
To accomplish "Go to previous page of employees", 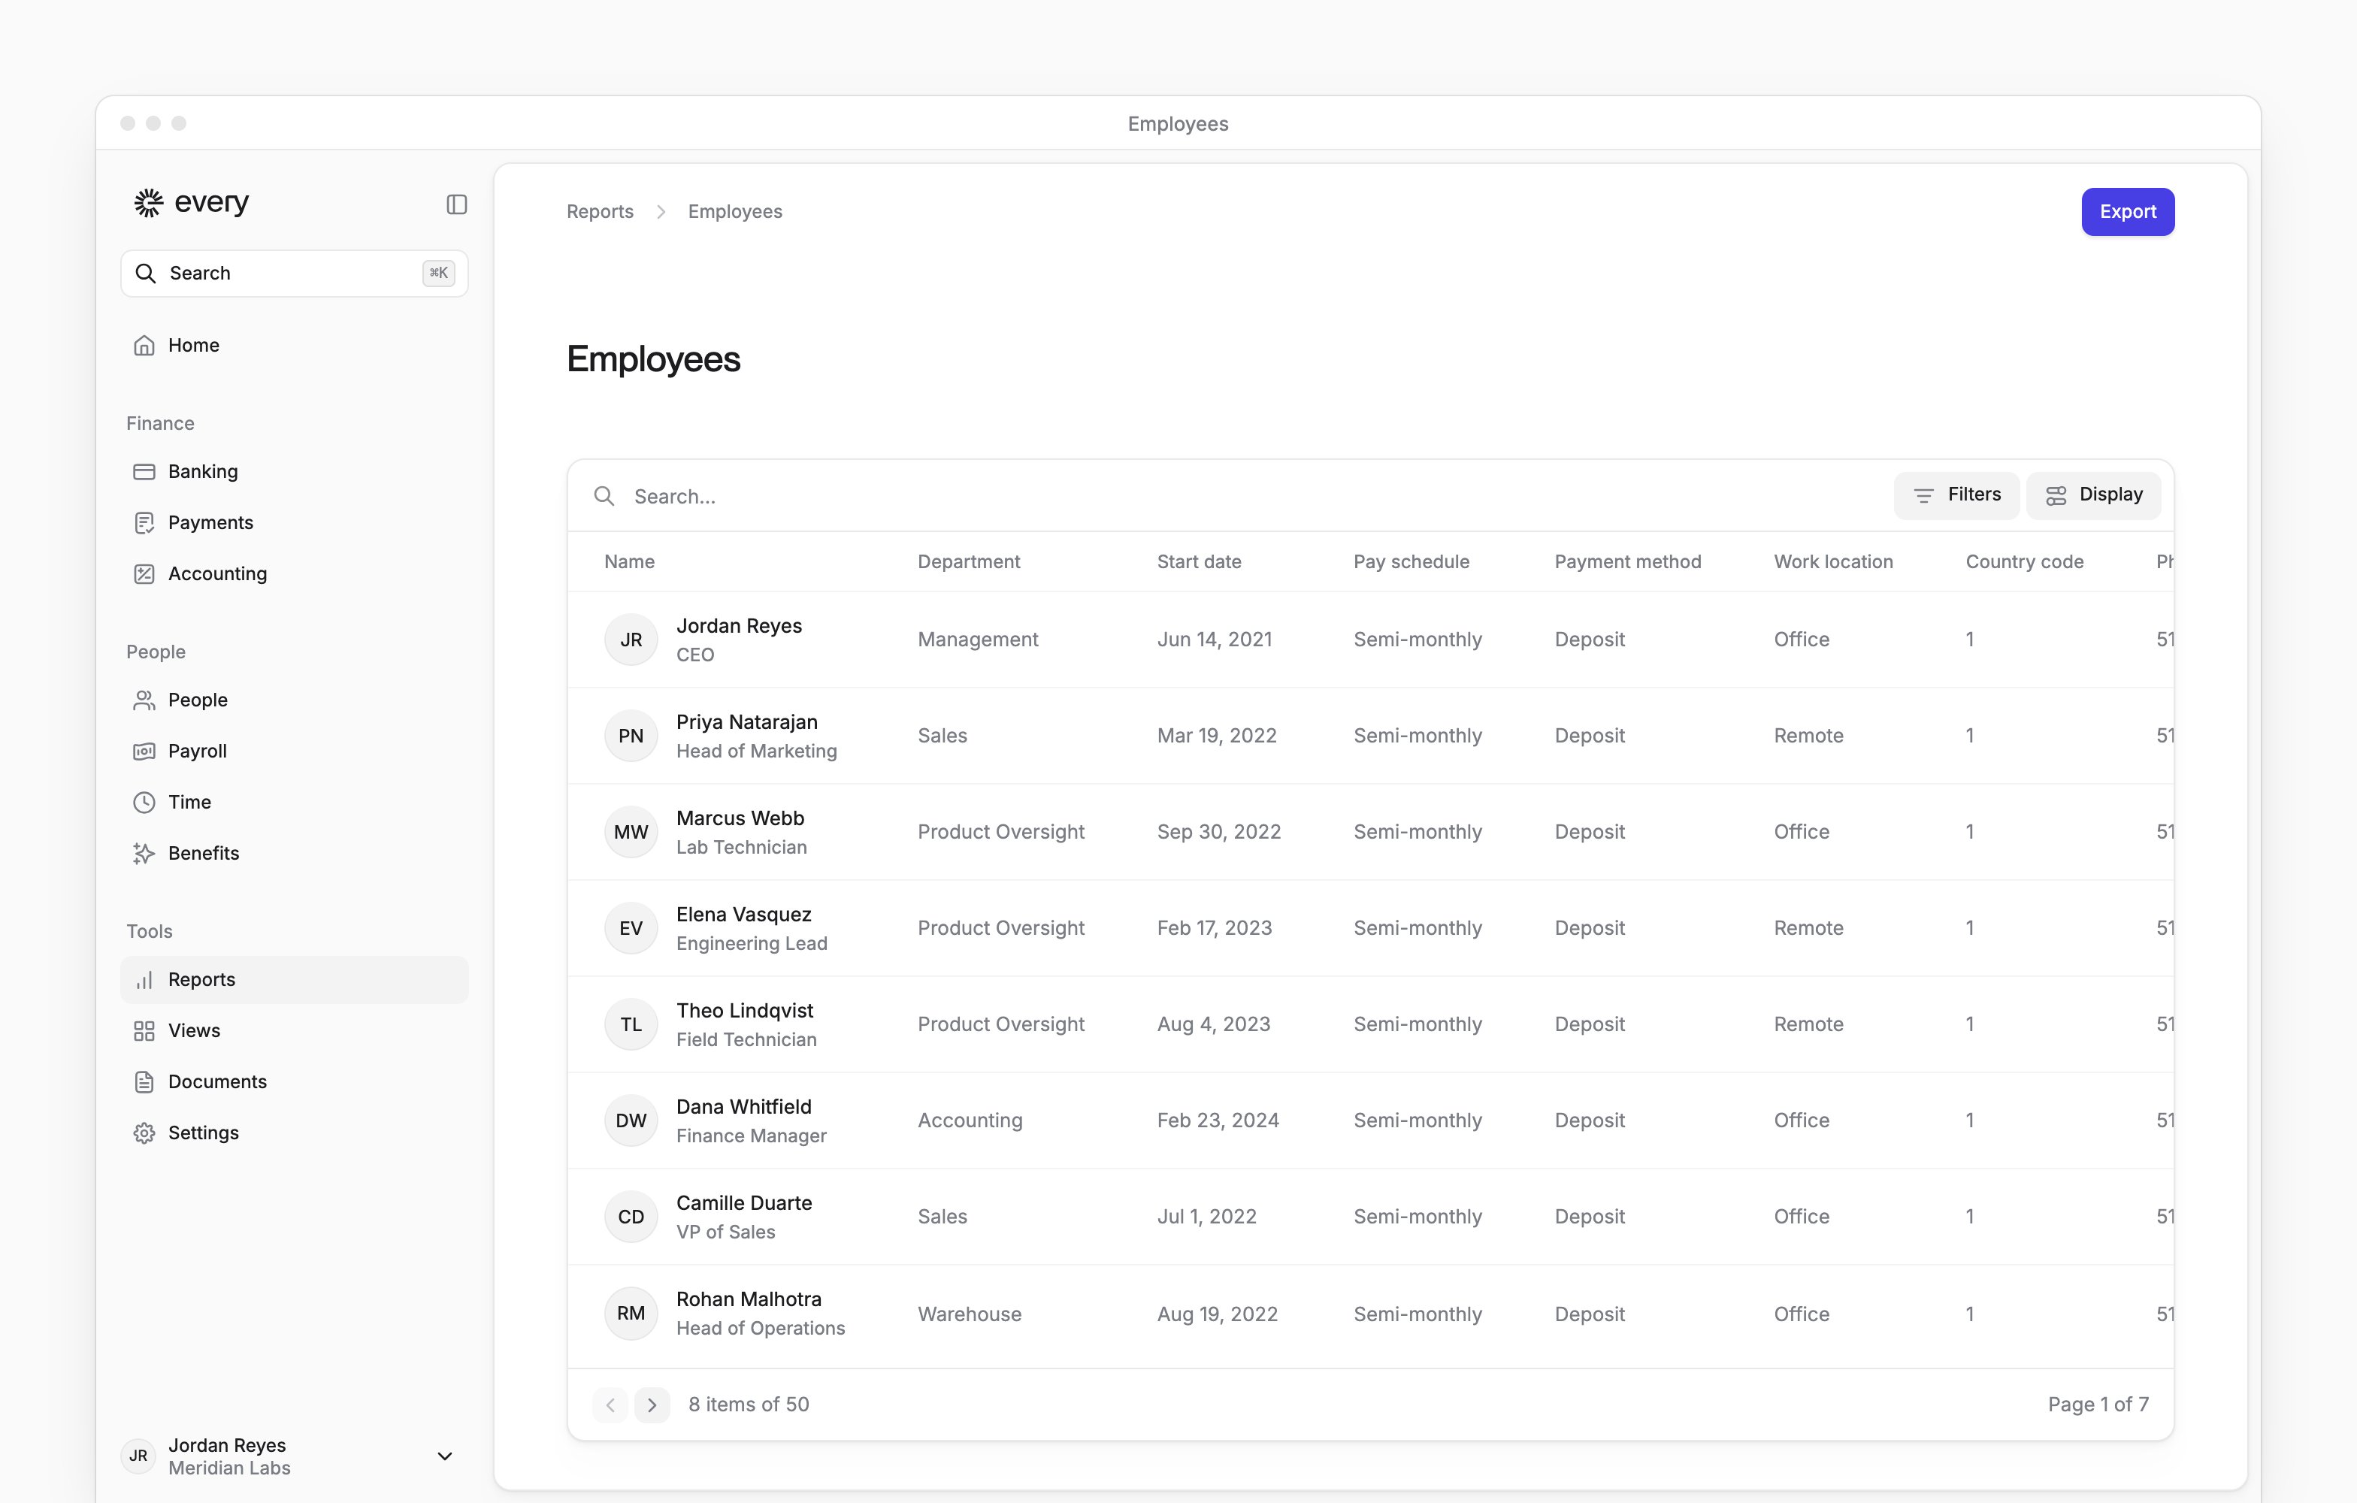I will (x=610, y=1404).
